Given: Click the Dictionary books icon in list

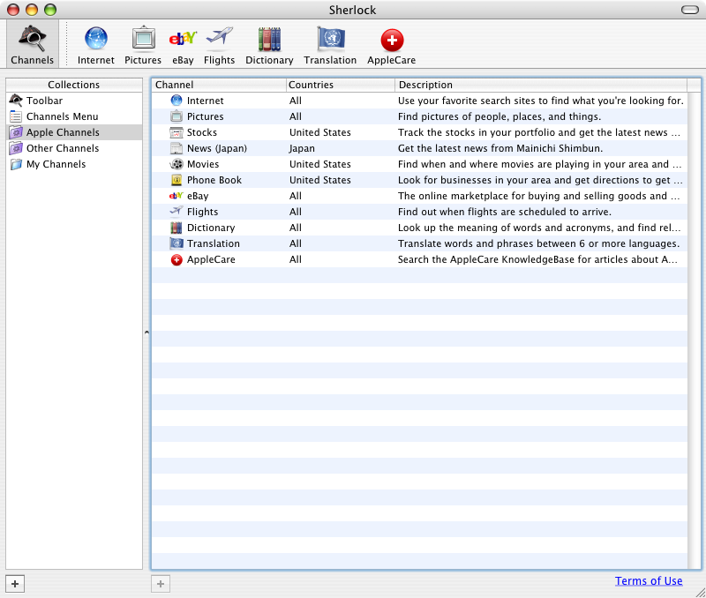Looking at the screenshot, I should click(176, 228).
